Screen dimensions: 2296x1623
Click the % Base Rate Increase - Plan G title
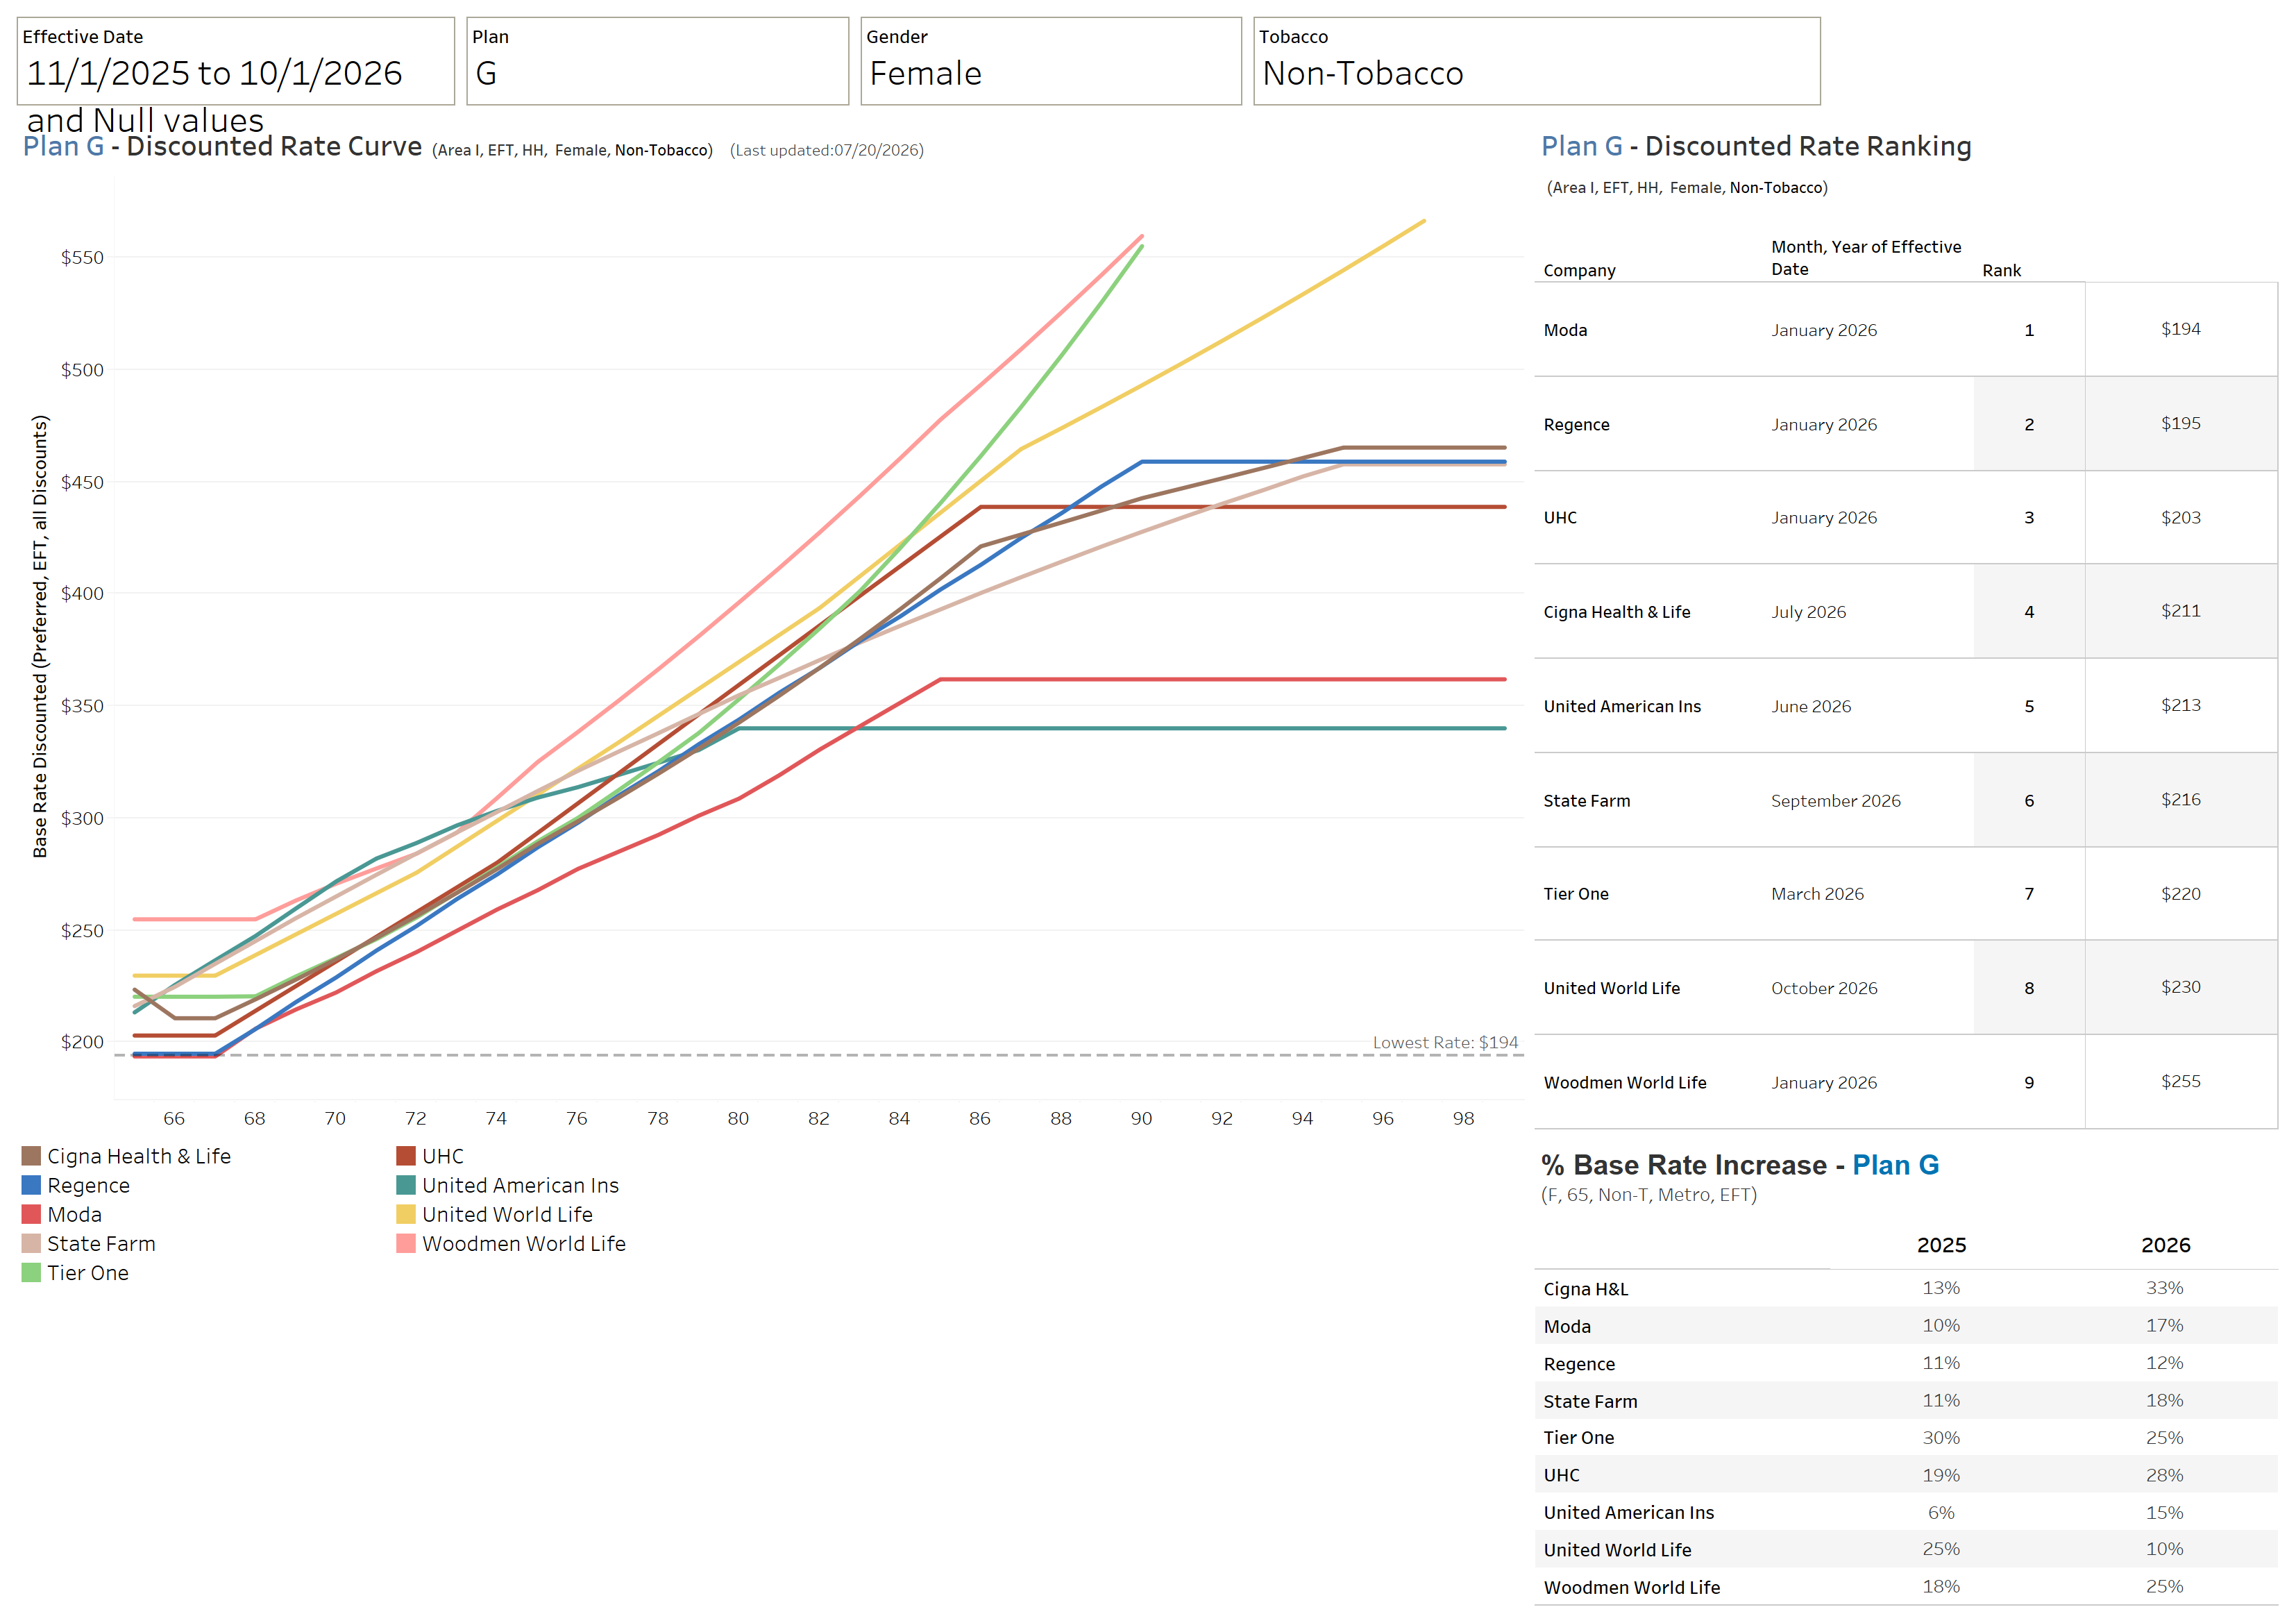click(1740, 1165)
